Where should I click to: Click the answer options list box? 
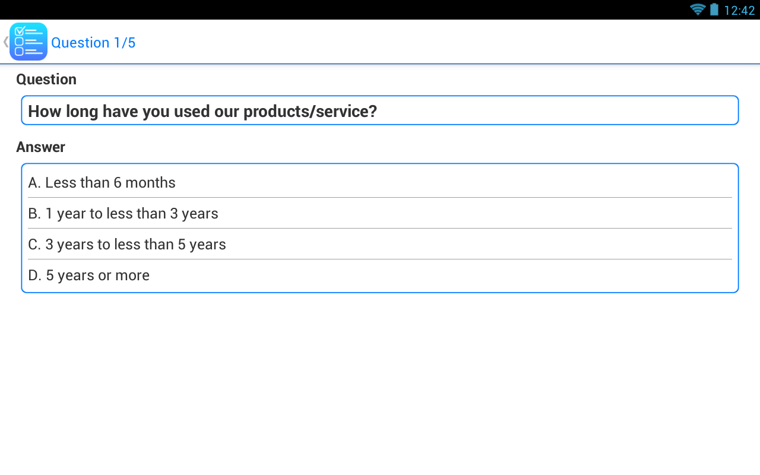380,228
